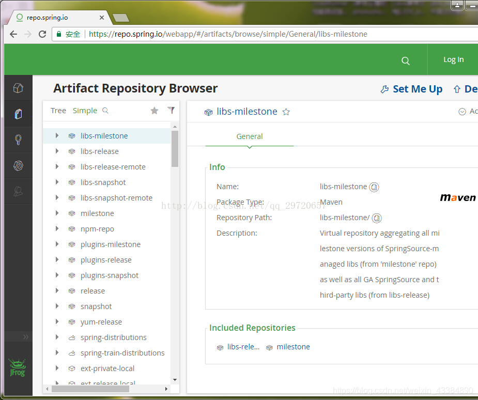Open the Artifacts icon in sidebar
The width and height of the screenshot is (478, 400).
[x=18, y=114]
